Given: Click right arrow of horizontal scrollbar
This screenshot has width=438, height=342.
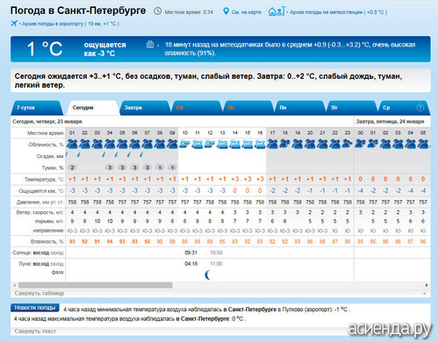Looking at the screenshot, I should pyautogui.click(x=427, y=285).
